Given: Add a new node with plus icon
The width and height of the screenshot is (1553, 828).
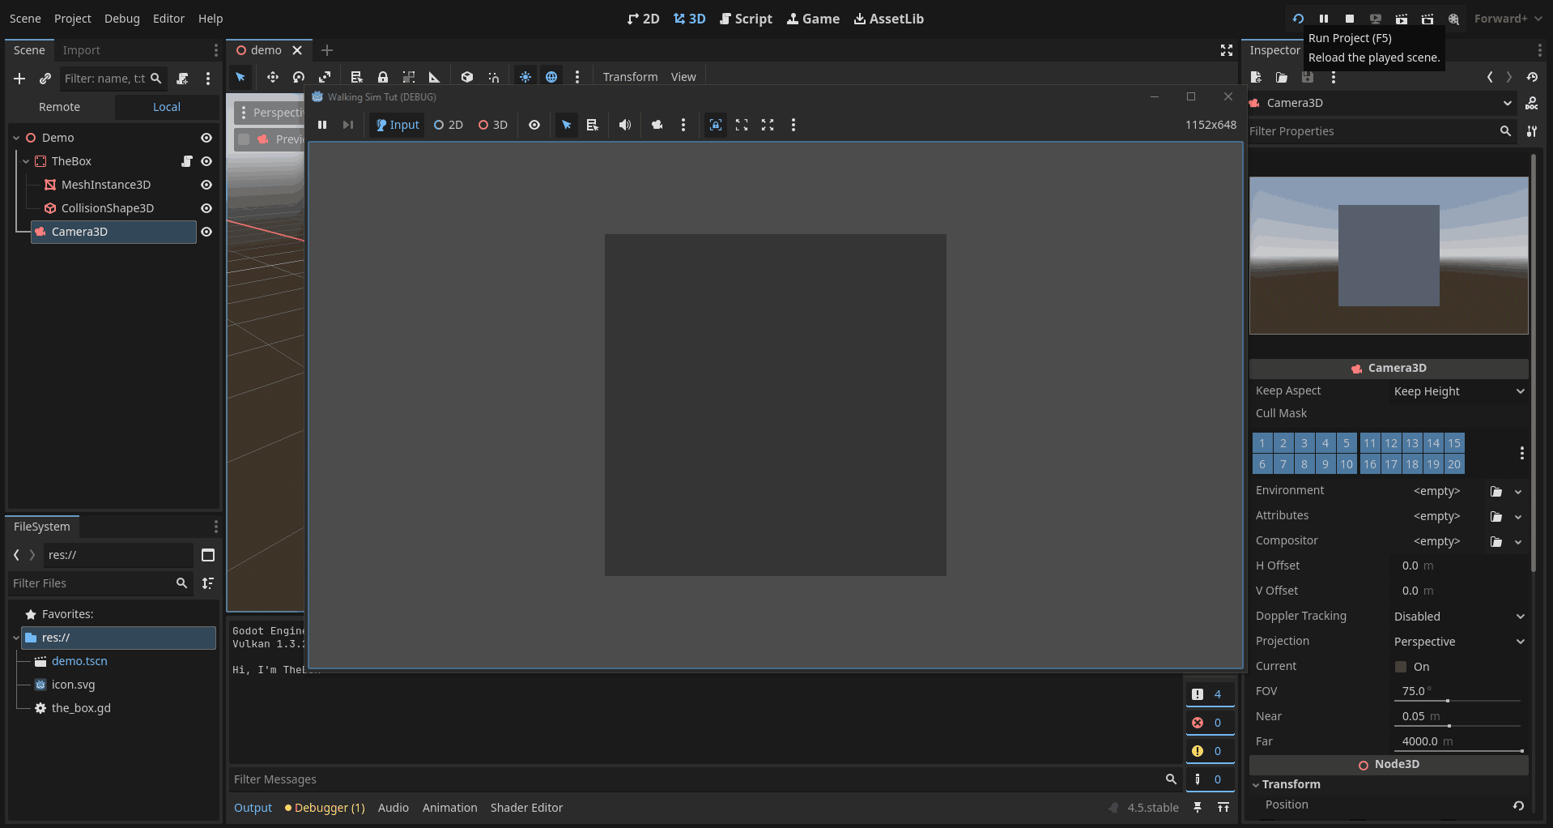Looking at the screenshot, I should click(x=20, y=79).
